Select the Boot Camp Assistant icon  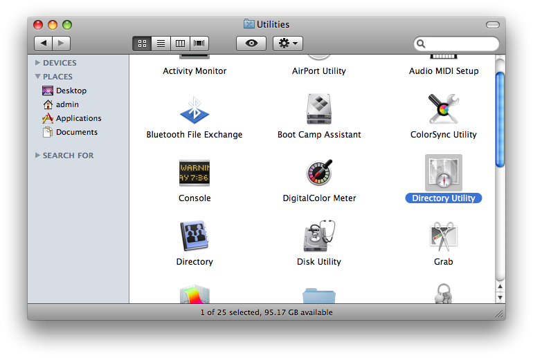319,109
